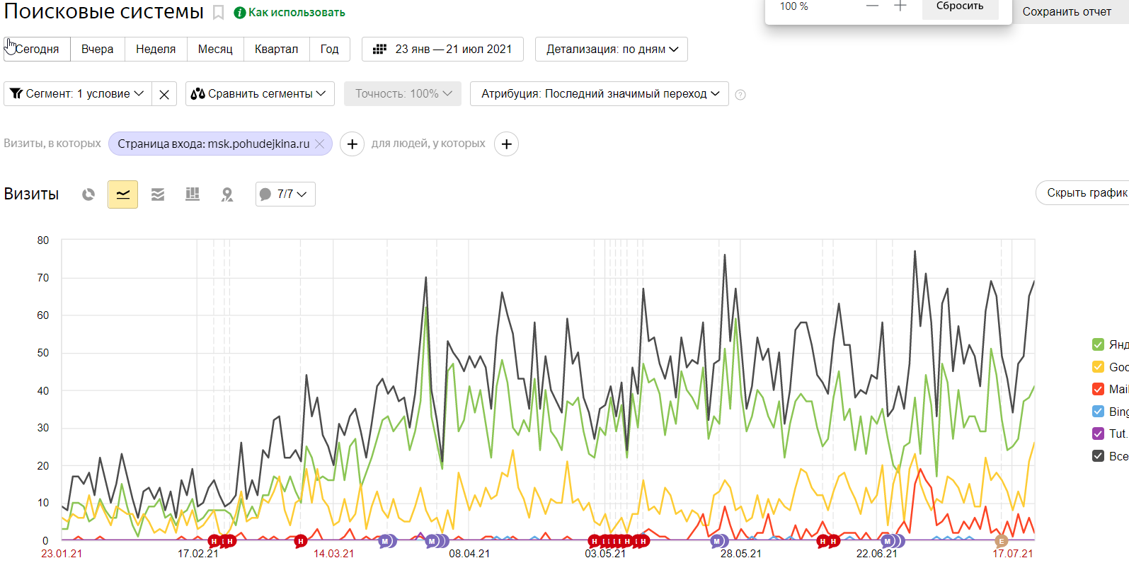Screen dimensions: 1129x570
Task: Remove the msk.pohudejkina.ru entry page filter
Action: (319, 144)
